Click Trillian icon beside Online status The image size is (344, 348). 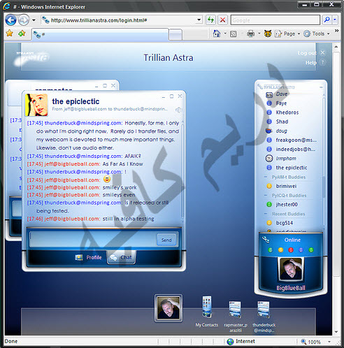pyautogui.click(x=266, y=240)
